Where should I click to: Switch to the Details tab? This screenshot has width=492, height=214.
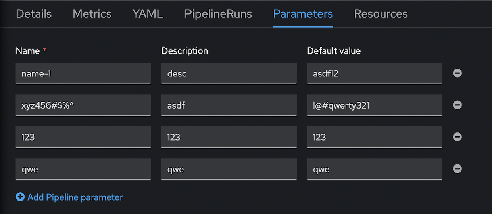(34, 14)
